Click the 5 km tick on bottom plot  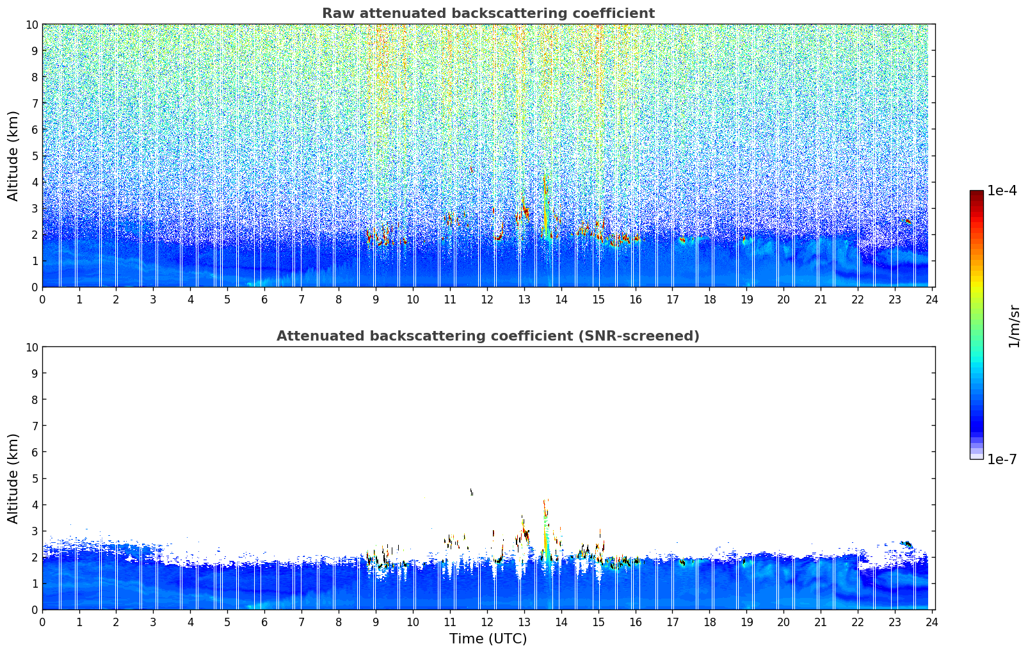[35, 478]
